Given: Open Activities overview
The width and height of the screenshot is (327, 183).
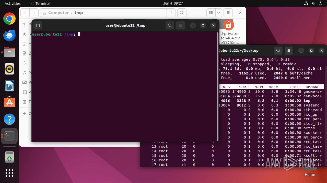Looking at the screenshot, I should (x=13, y=3).
